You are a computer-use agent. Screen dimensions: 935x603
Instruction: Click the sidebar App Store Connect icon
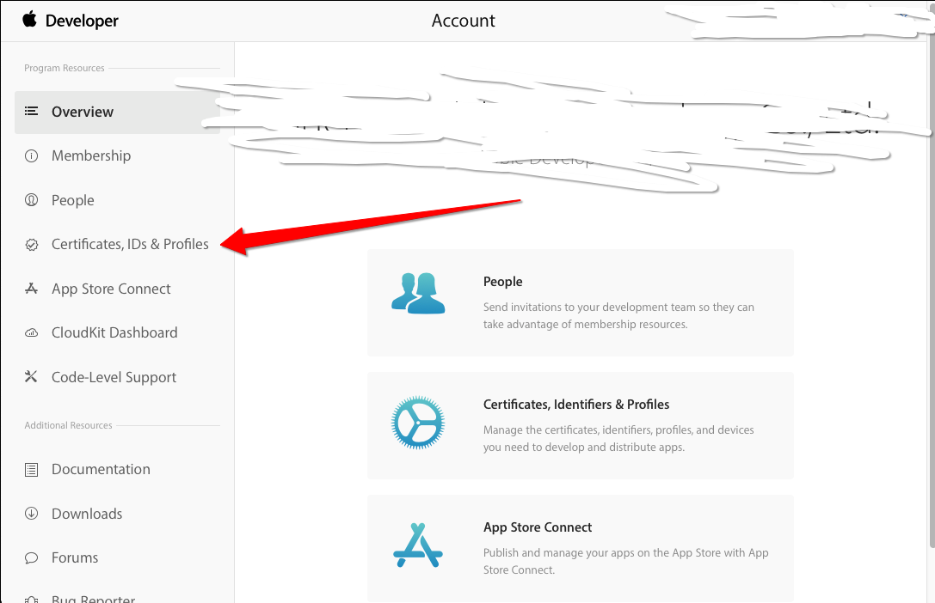[x=31, y=289]
